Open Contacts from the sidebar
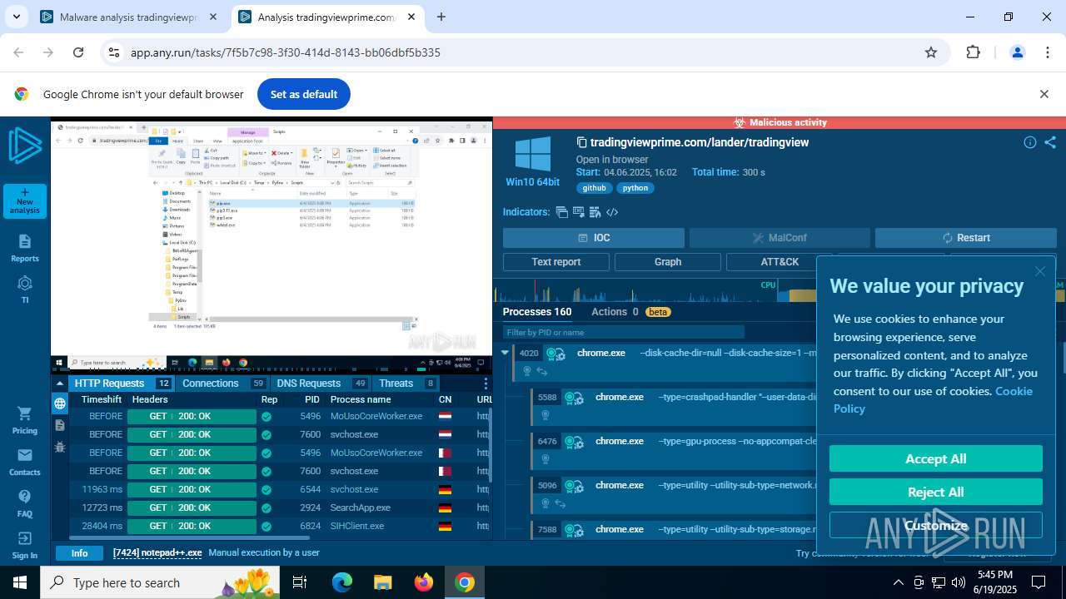Image resolution: width=1066 pixels, height=599 pixels. coord(25,462)
